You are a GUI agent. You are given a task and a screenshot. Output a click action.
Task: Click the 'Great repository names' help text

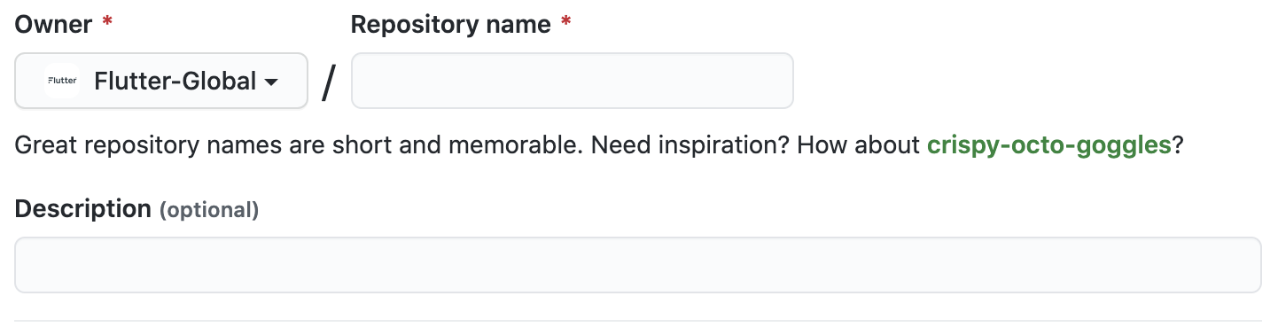point(296,144)
